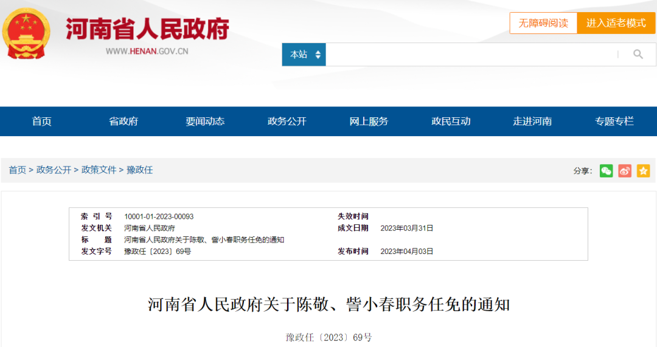Open the 本站 search scope dropdown
This screenshot has height=347, width=657.
tap(304, 55)
